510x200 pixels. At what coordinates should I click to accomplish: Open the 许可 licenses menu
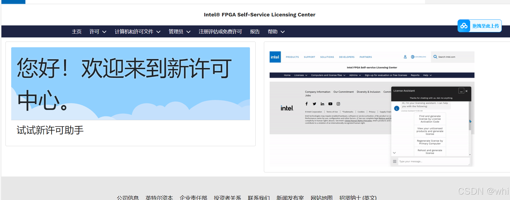tap(94, 32)
